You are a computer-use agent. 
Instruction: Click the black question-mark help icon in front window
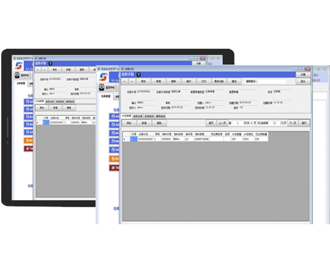[x=138, y=75]
